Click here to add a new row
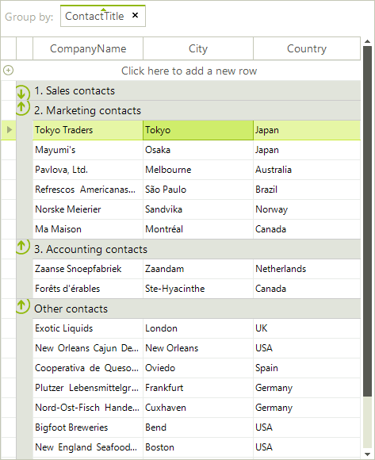The width and height of the screenshot is (375, 460). point(189,71)
